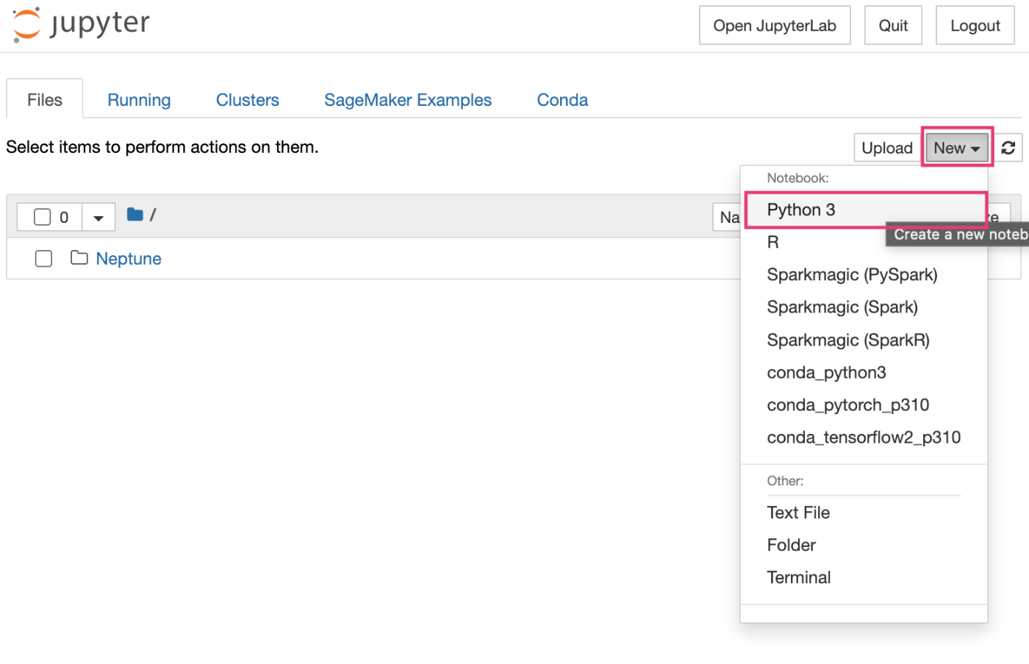Open the Clusters tab
1029x664 pixels.
248,100
